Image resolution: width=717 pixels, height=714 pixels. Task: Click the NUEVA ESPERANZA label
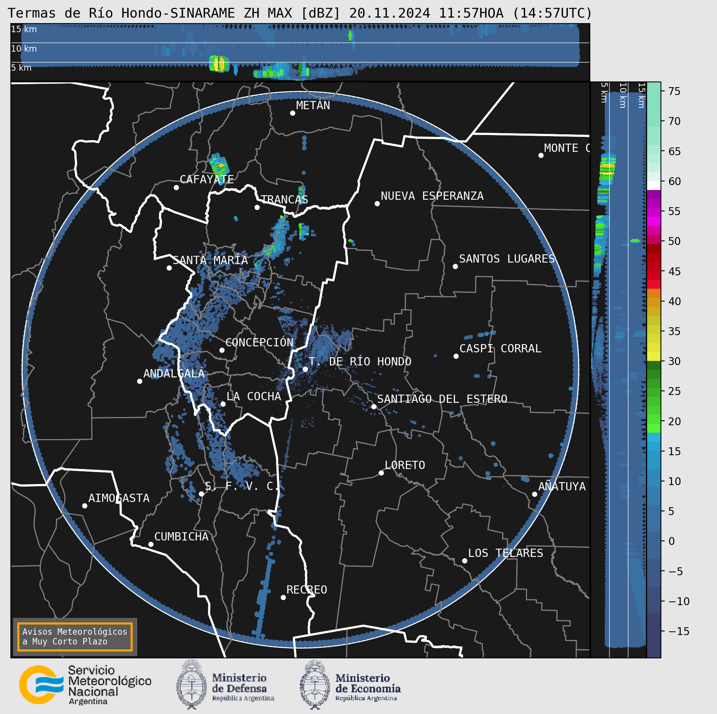(x=432, y=196)
